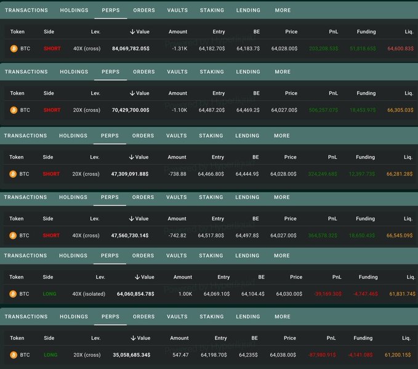The width and height of the screenshot is (418, 369).
Task: Click Value sort arrow above 35,058,685.34$
Action: [134, 338]
